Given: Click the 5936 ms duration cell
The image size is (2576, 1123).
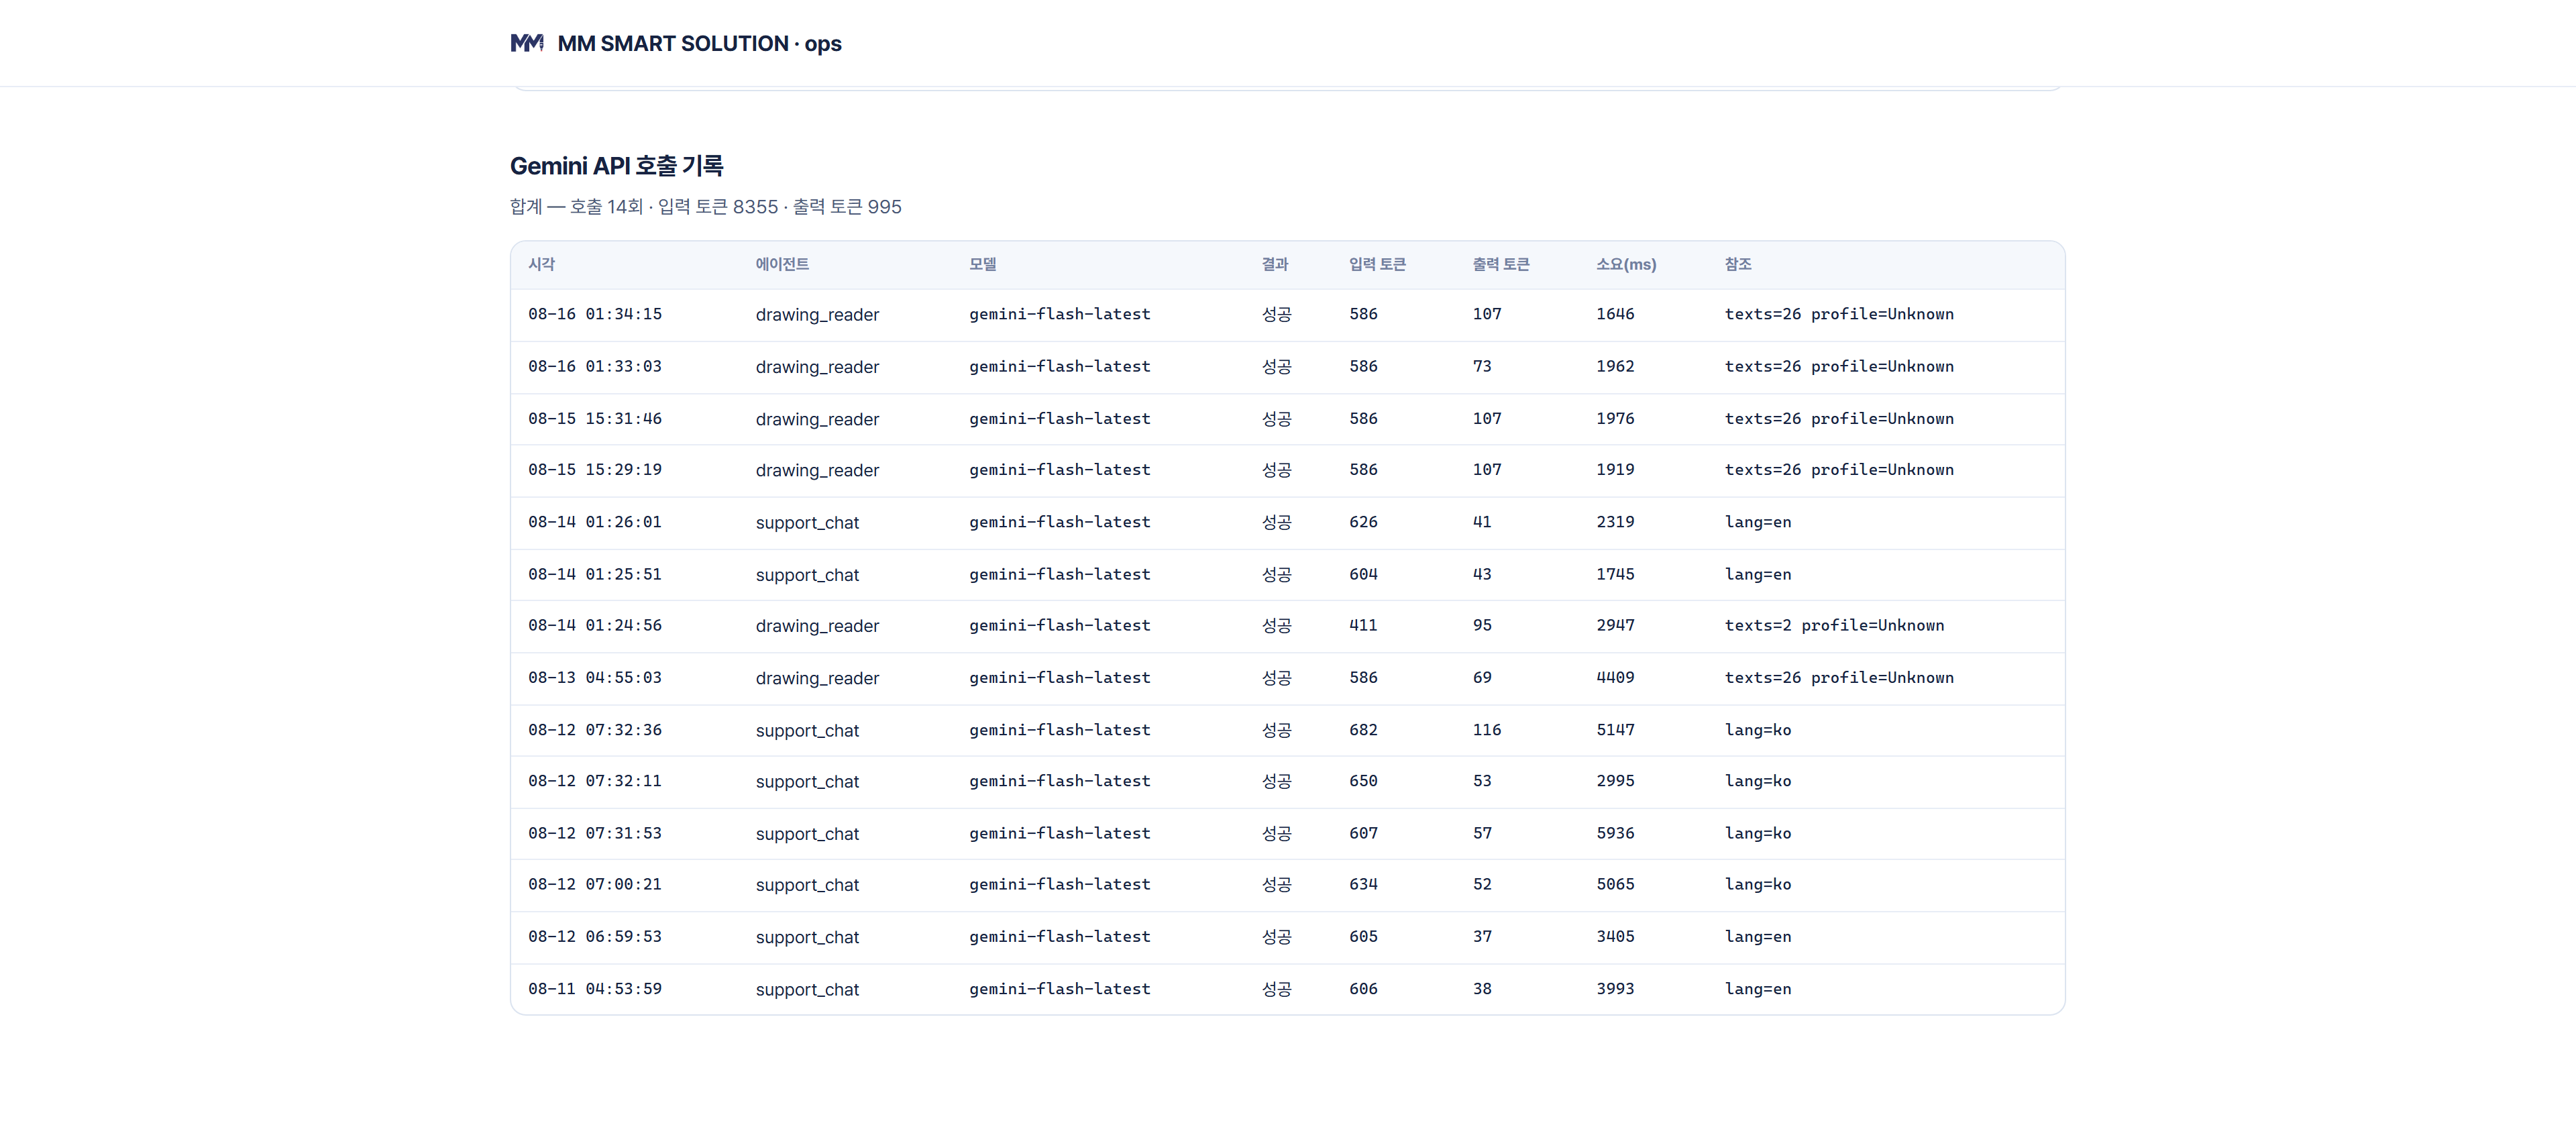Looking at the screenshot, I should 1615,833.
